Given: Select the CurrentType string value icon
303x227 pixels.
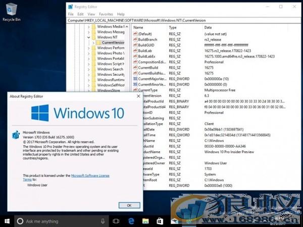Looking at the screenshot, I should 135,90.
